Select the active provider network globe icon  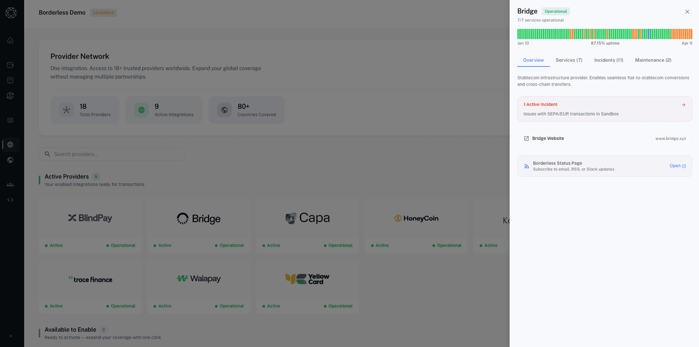tap(10, 145)
